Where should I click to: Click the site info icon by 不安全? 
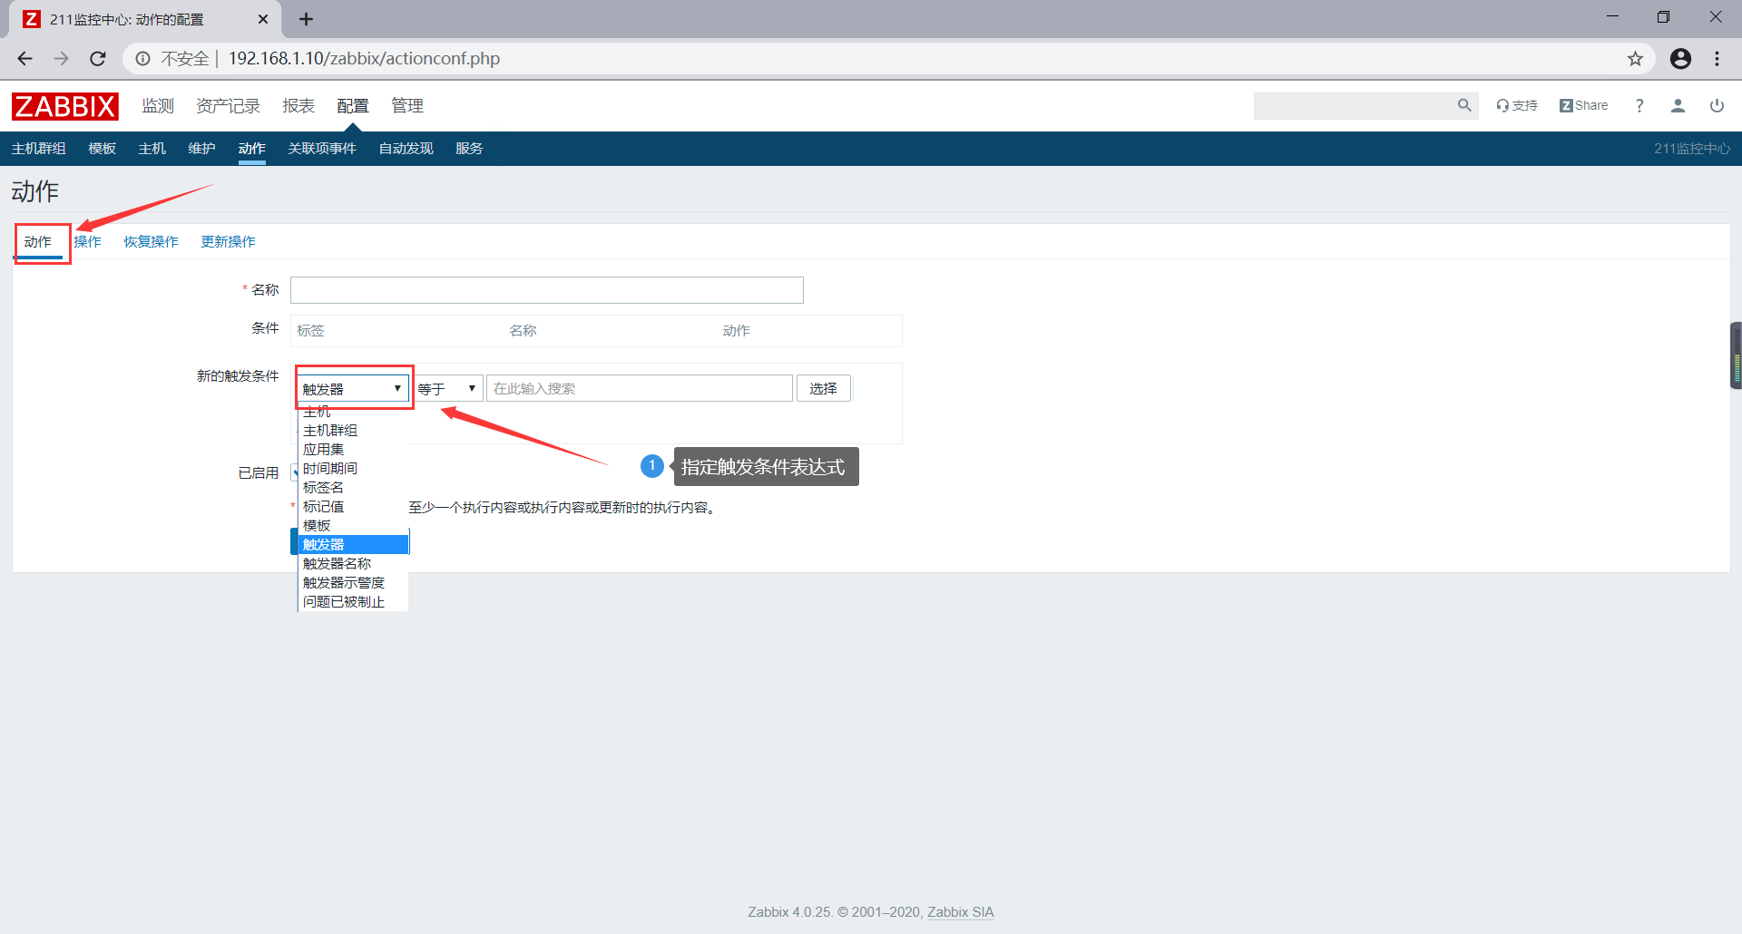(142, 59)
